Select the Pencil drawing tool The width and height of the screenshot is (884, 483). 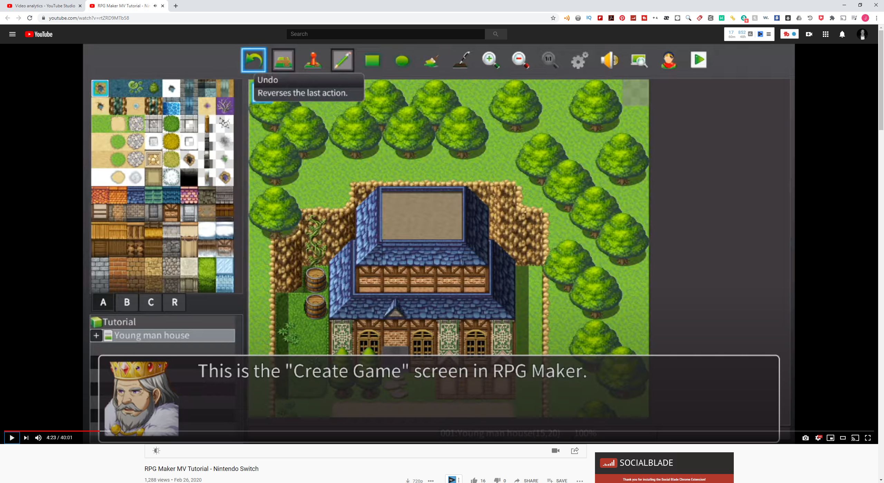click(x=343, y=60)
